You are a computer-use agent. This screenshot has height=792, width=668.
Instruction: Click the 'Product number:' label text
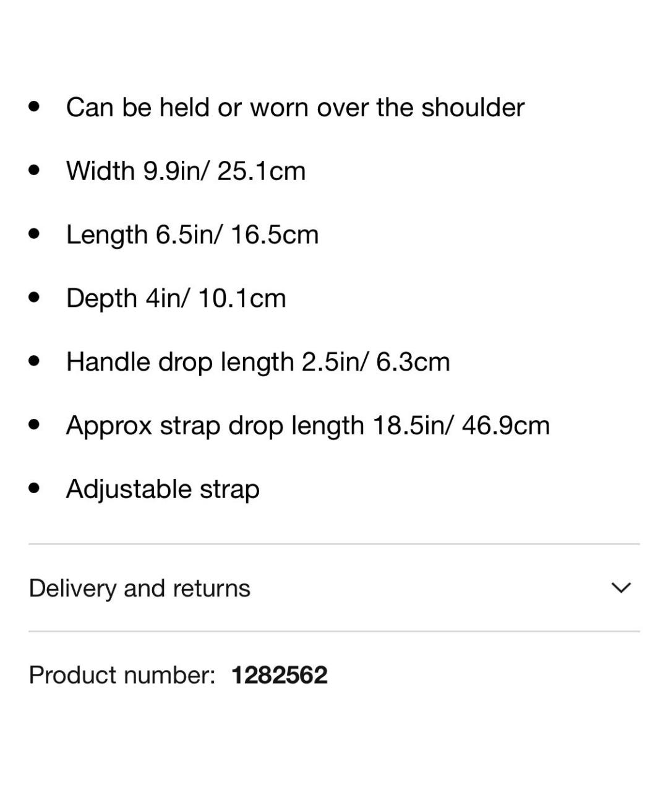pos(122,674)
